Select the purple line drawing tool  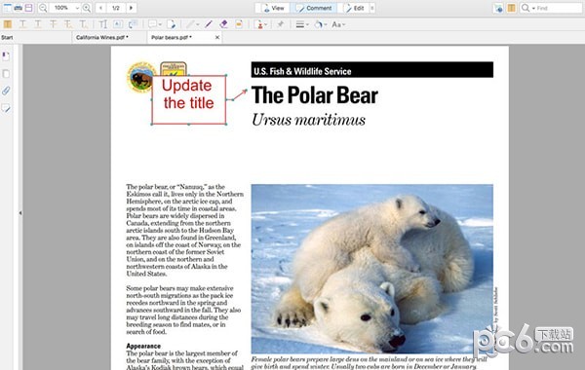pos(209,24)
